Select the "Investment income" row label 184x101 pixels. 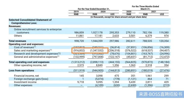pyautogui.click(x=25, y=82)
